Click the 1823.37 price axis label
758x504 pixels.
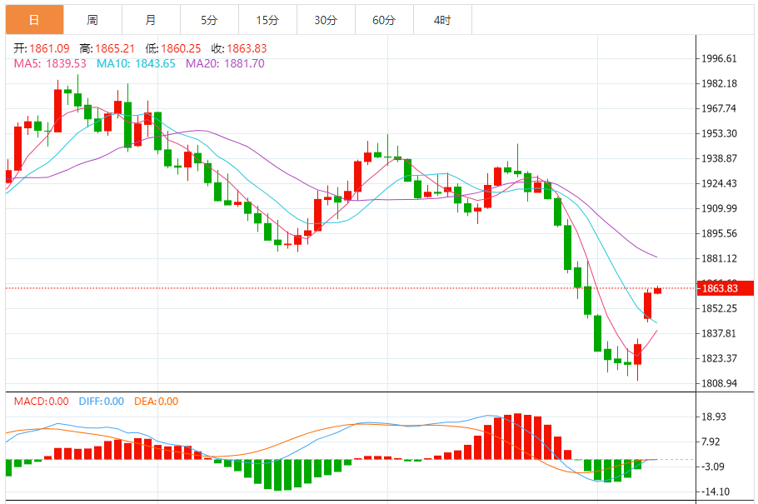pyautogui.click(x=720, y=358)
